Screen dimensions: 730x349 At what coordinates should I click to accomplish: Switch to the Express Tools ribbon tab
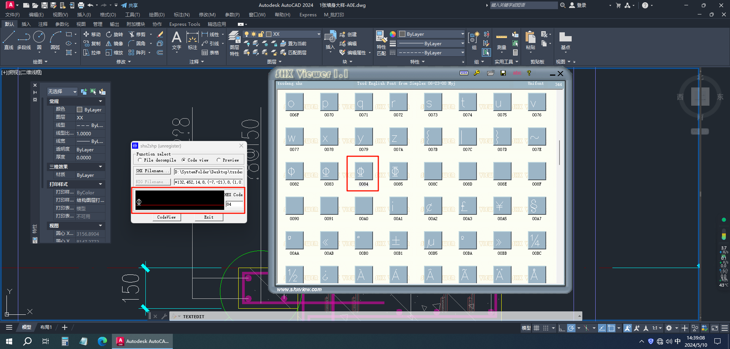185,24
